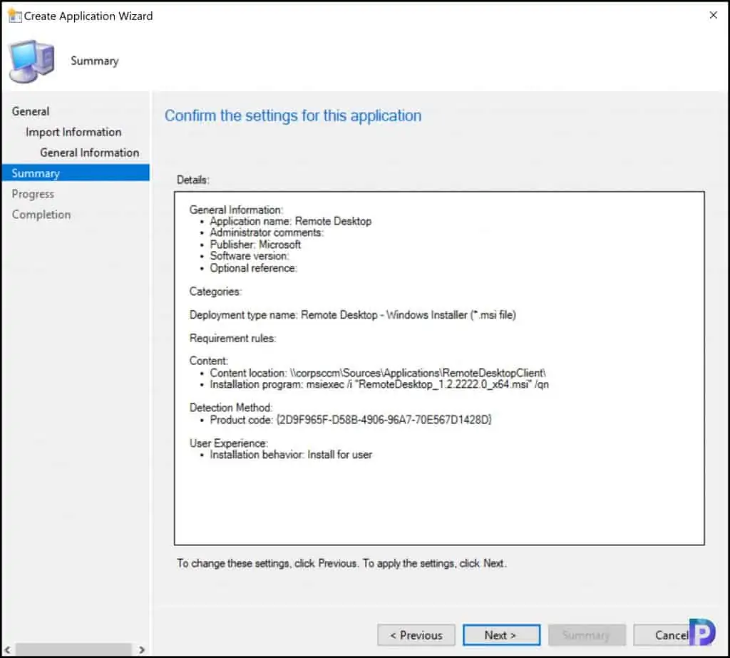Click the Installation program msiexec line
Viewport: 730px width, 658px height.
point(379,385)
